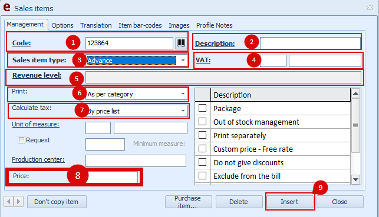The image size is (379, 217).
Task: Click the window close X icon
Action: [x=370, y=8]
